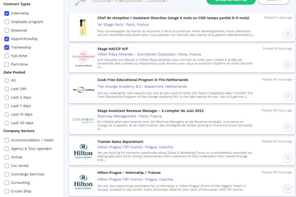Open the Stairway Management company link
Viewport: 296px width, 197px height.
tap(117, 116)
